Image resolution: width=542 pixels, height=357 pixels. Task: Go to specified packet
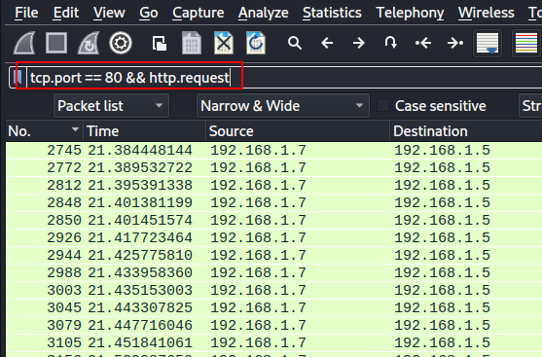[390, 43]
